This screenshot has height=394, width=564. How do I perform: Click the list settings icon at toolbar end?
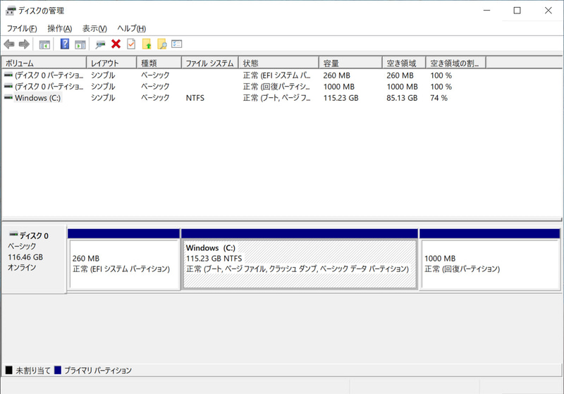(177, 44)
